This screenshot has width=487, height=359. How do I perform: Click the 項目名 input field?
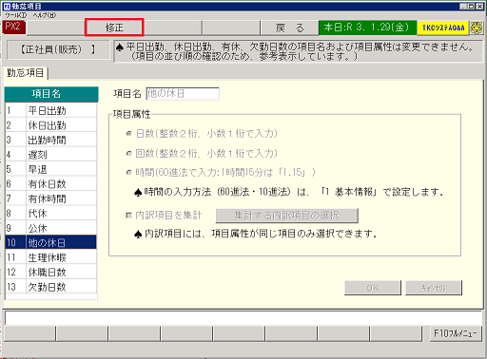(183, 94)
